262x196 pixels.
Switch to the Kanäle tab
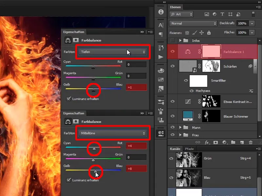(x=175, y=149)
